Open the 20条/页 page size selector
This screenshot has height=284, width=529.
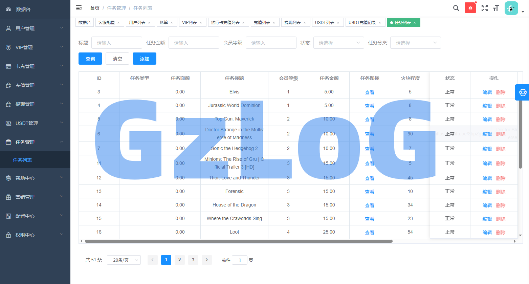(x=124, y=260)
